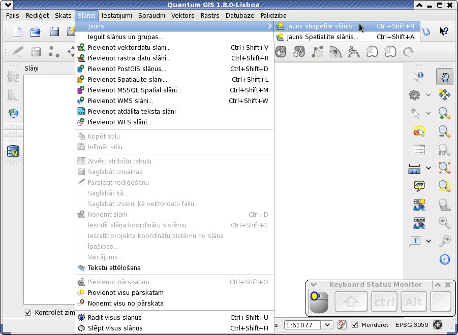Click the CRS status globe icon in the status bar

438,324
